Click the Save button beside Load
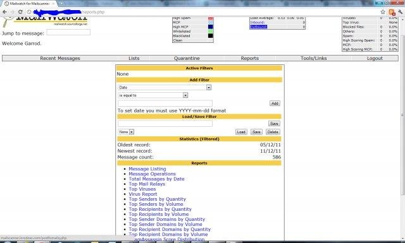Image resolution: width=405 pixels, height=243 pixels. (256, 132)
